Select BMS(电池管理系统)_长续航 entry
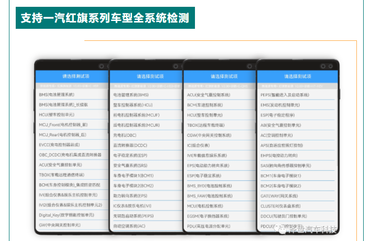This screenshot has width=370, height=241. click(72, 105)
